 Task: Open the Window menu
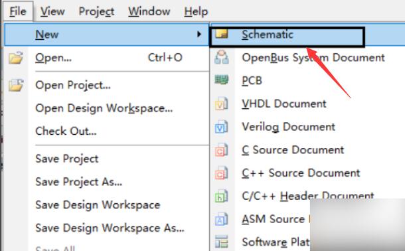(149, 12)
